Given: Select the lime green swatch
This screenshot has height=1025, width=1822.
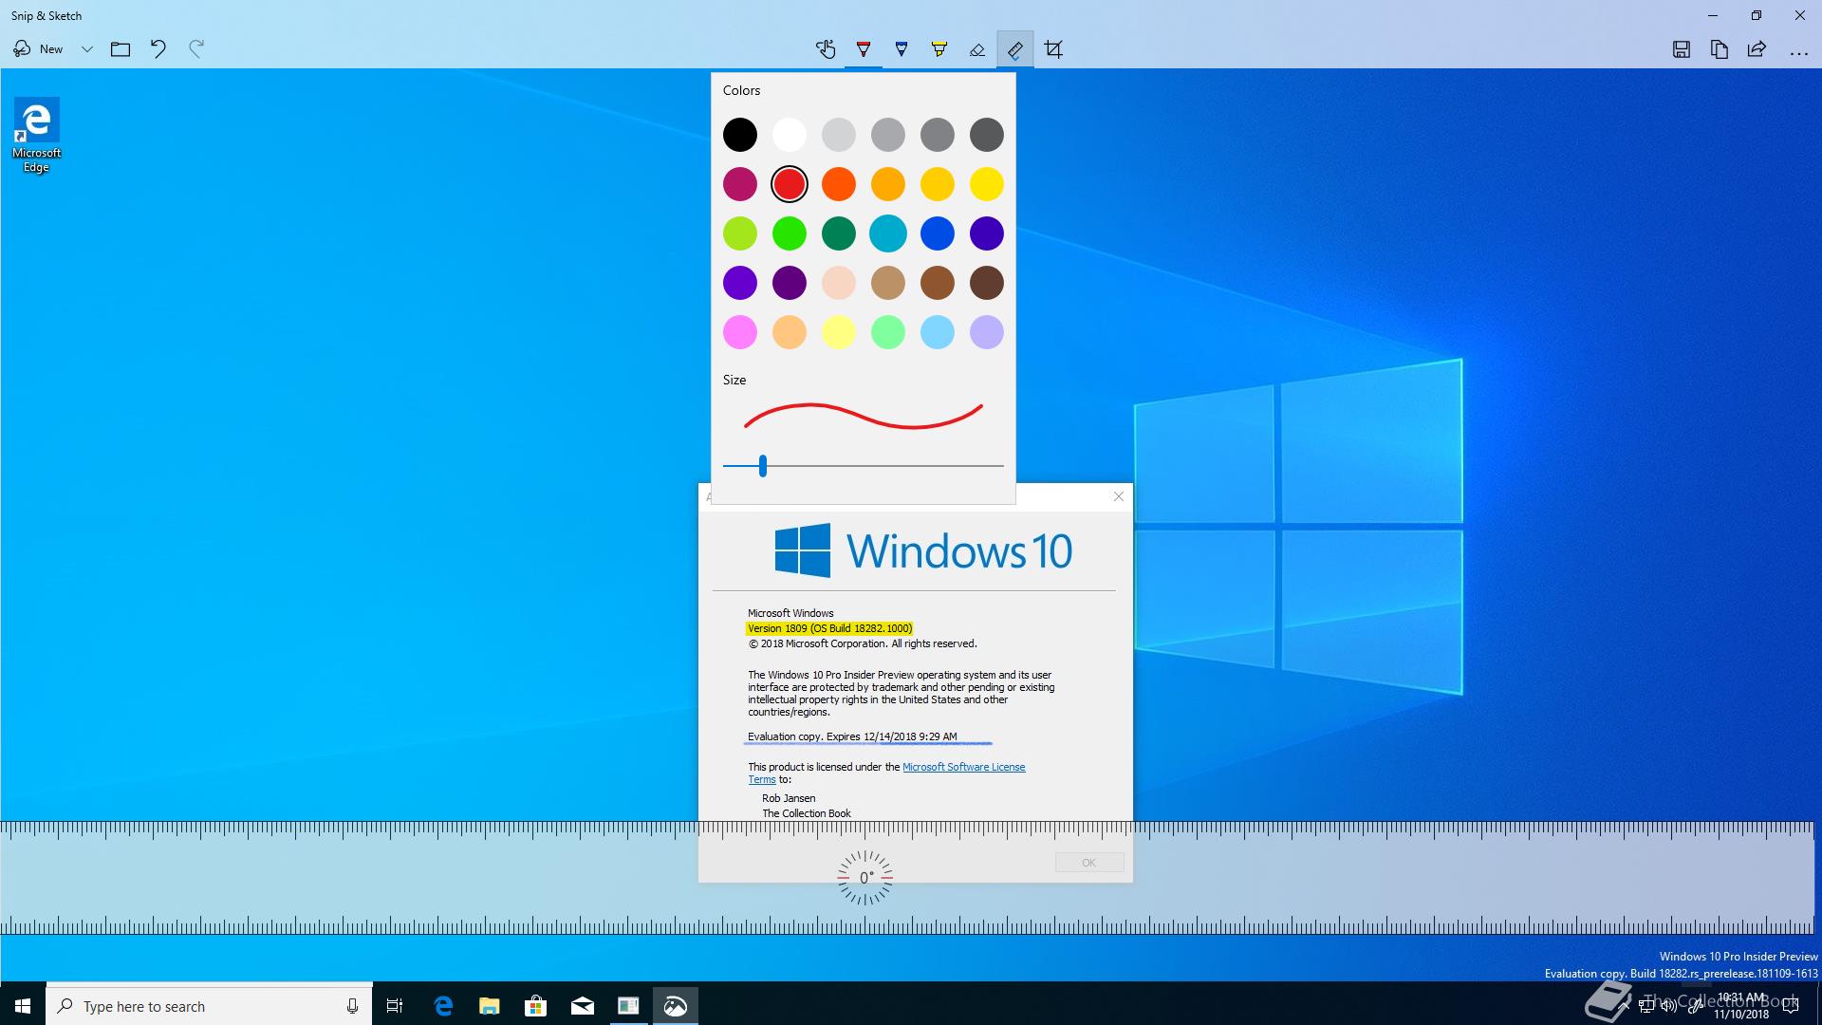Looking at the screenshot, I should coord(740,233).
